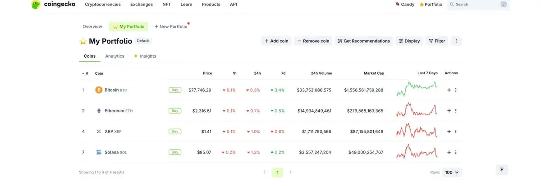
Task: Expand the Rows per page dropdown
Action: 452,172
